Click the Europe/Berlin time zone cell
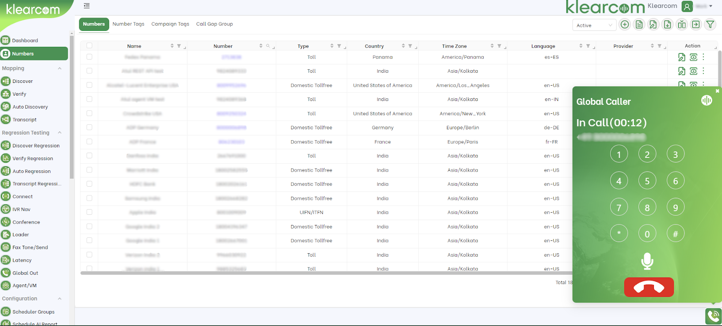Image resolution: width=722 pixels, height=326 pixels. click(462, 127)
